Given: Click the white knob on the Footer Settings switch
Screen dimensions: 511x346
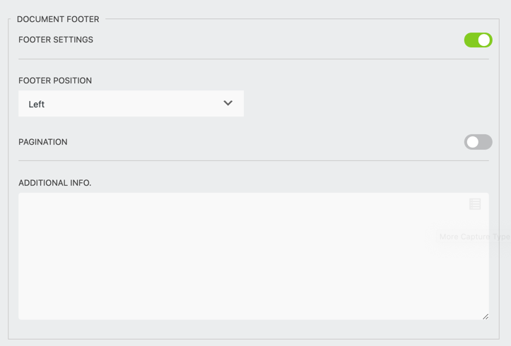Looking at the screenshot, I should (484, 40).
